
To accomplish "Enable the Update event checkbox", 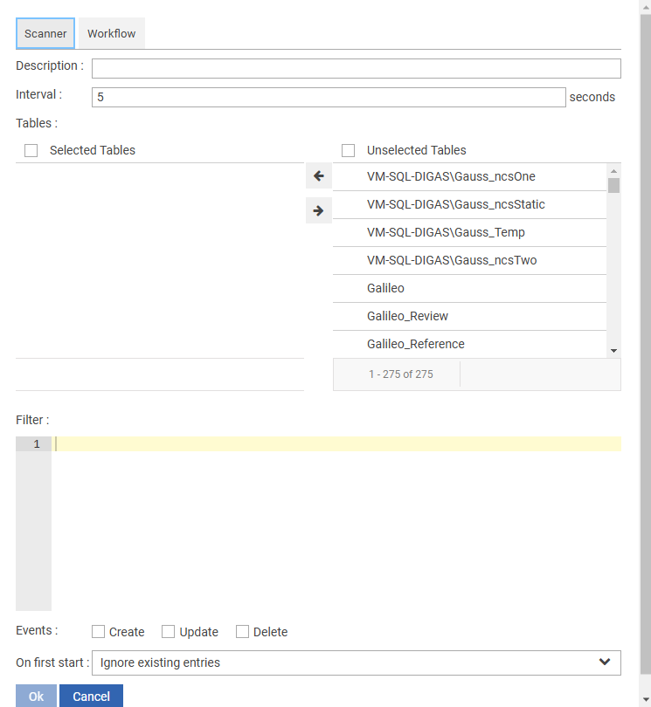I will pyautogui.click(x=170, y=631).
